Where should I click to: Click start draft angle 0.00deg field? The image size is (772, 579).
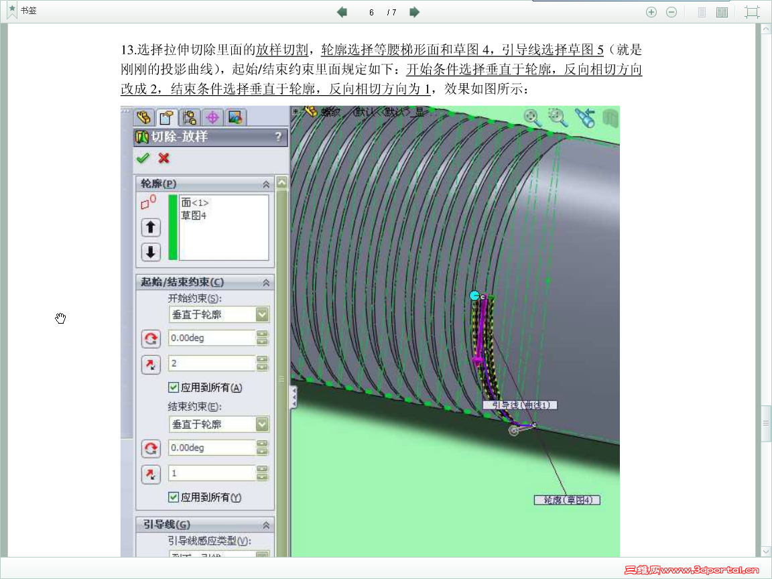(212, 338)
